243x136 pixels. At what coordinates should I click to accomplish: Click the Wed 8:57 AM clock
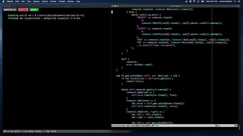point(211,2)
